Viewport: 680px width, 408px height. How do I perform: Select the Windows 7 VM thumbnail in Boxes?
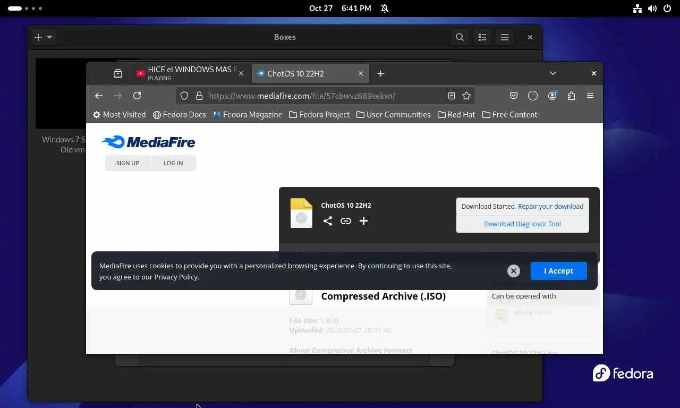61,93
